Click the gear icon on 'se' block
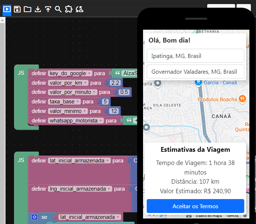256x224 pixels. point(34,217)
